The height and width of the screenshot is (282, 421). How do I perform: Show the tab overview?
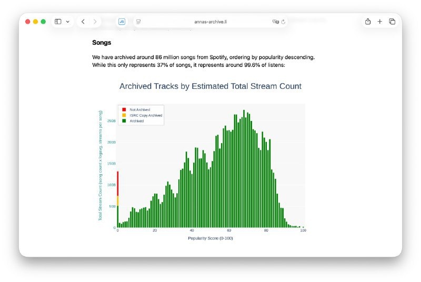392,22
